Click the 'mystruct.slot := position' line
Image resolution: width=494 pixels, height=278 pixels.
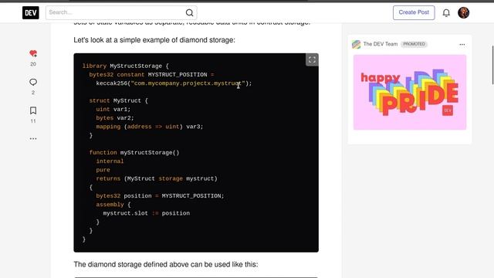(x=146, y=213)
